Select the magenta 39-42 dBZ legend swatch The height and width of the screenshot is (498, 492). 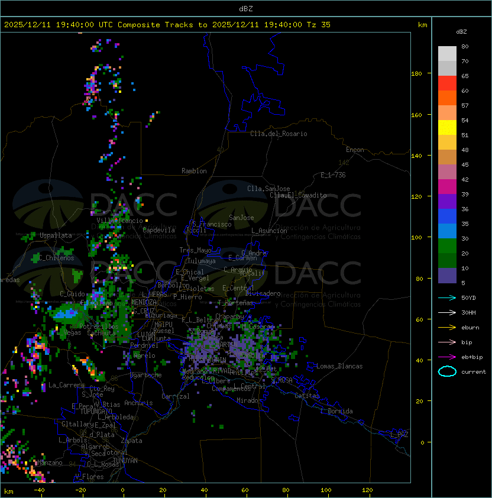[x=447, y=187]
